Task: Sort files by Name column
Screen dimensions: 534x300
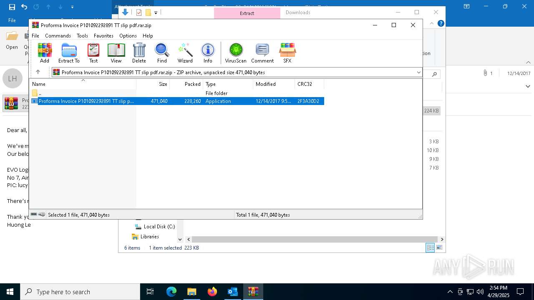Action: pos(83,84)
